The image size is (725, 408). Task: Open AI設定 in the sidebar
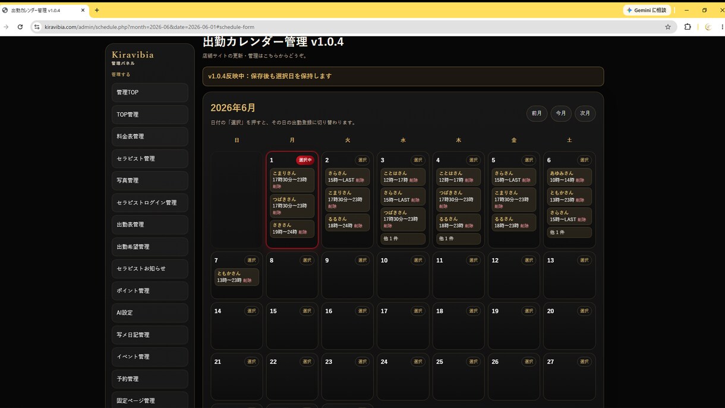(150, 313)
